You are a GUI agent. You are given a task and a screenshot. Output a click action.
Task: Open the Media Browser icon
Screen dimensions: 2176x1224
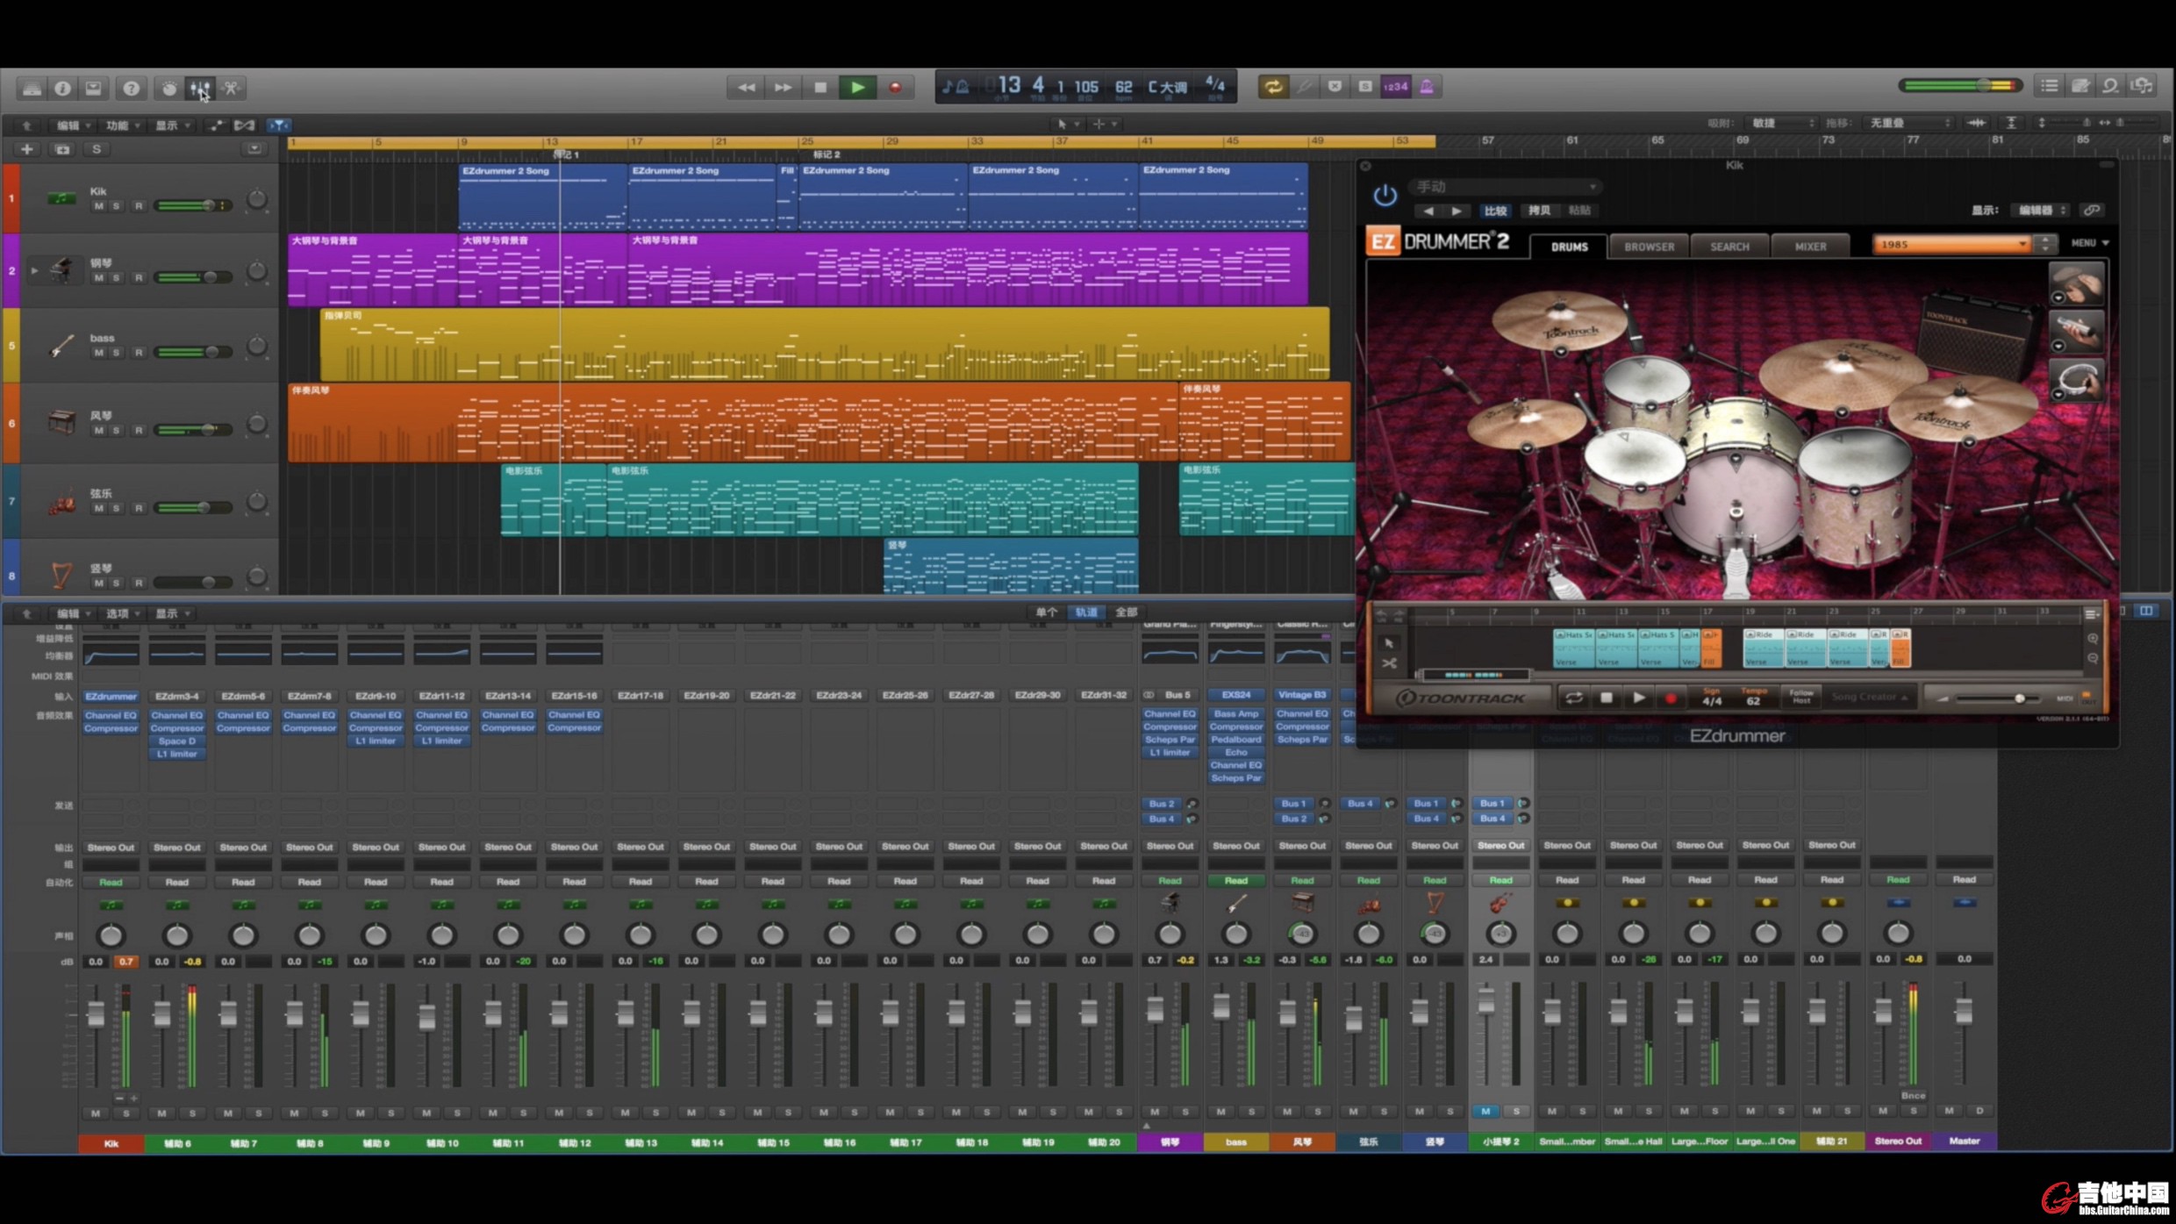pos(2143,86)
